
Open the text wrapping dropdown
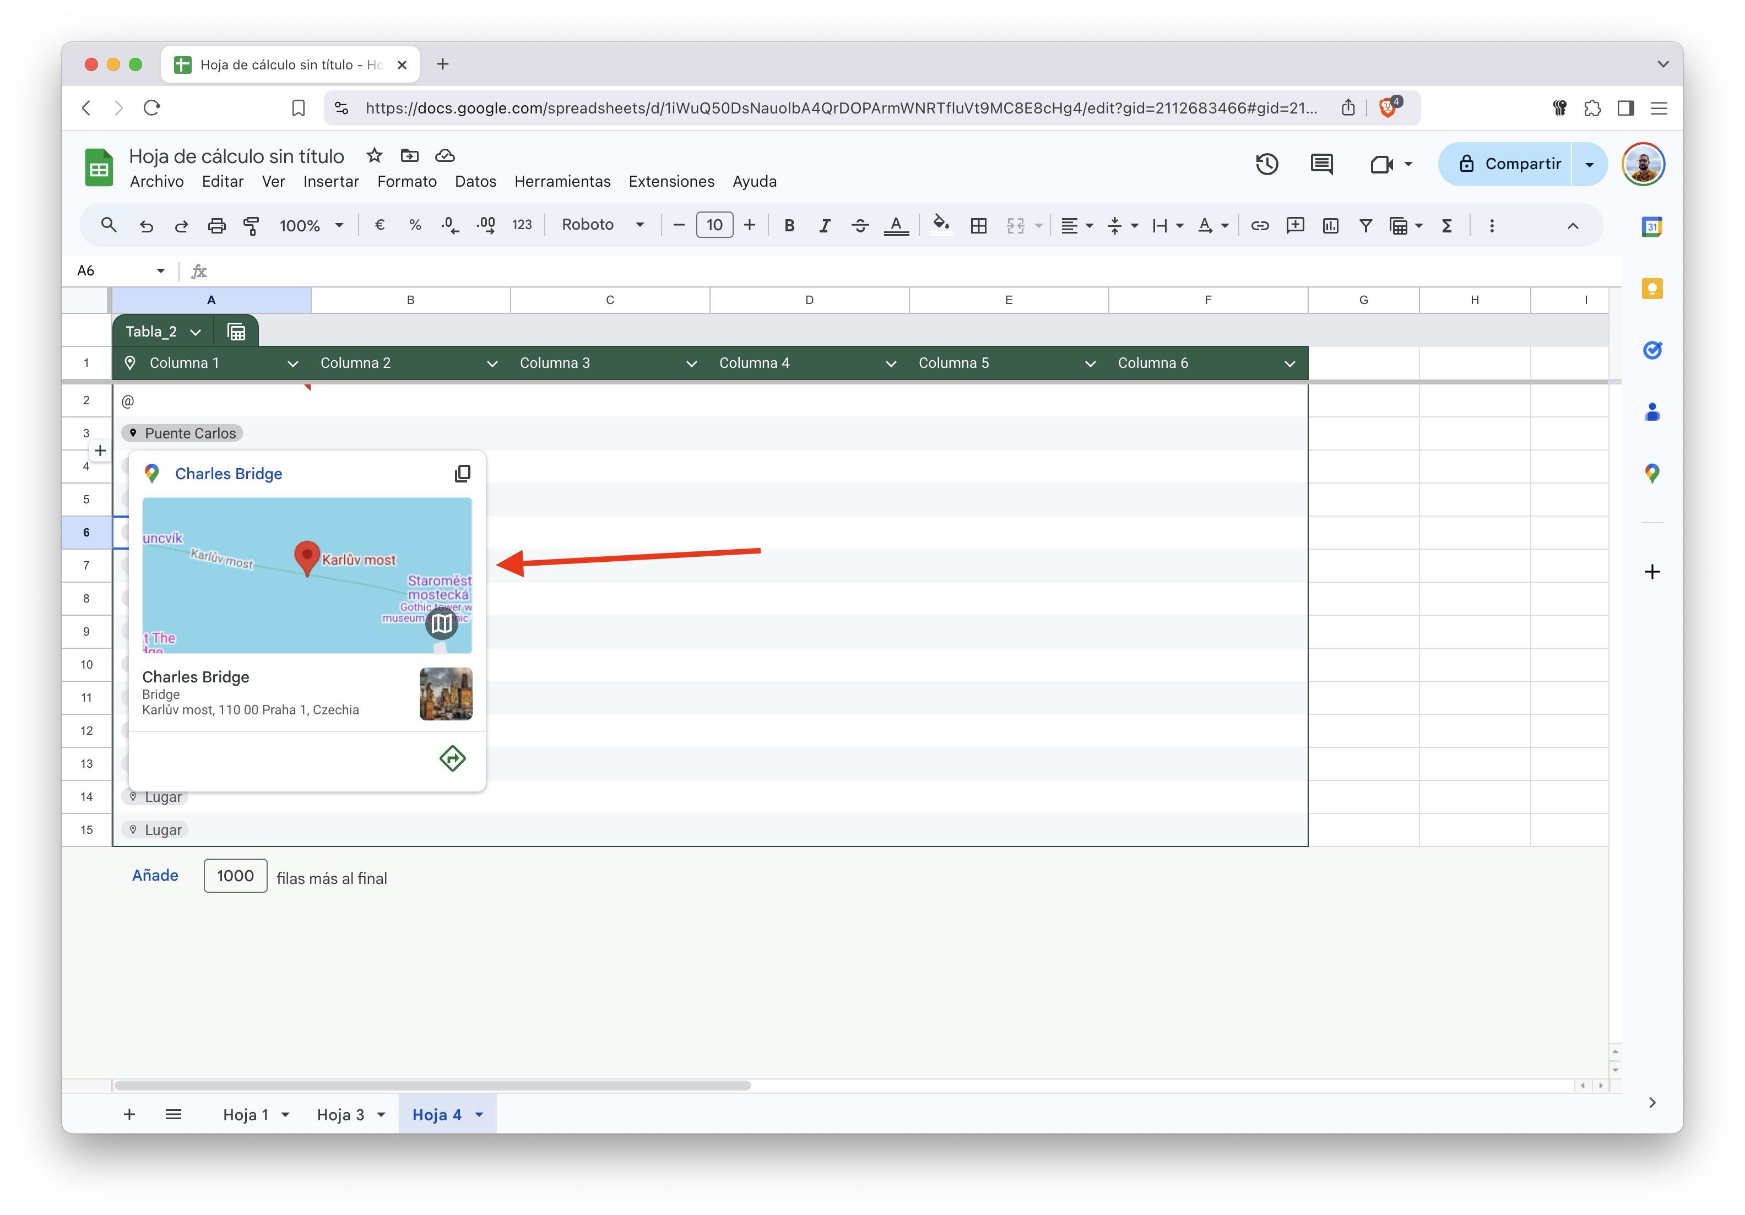point(1167,226)
